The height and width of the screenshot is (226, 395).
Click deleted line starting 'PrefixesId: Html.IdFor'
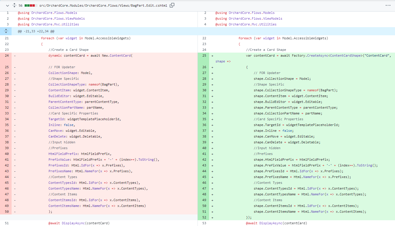click(87, 165)
